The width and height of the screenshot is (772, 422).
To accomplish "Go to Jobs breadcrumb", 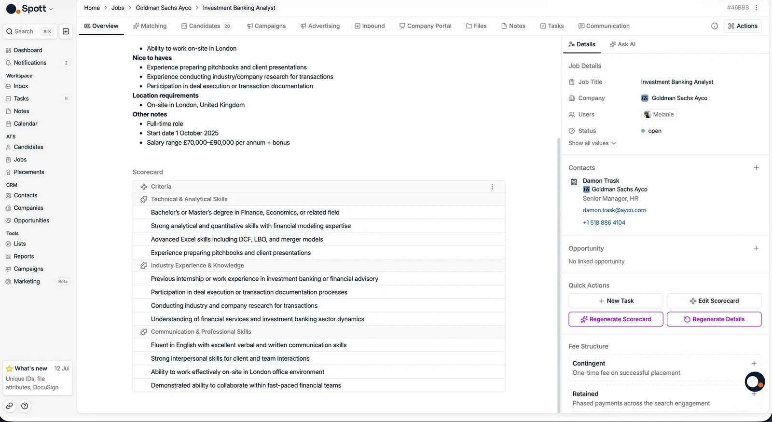I will click(118, 8).
